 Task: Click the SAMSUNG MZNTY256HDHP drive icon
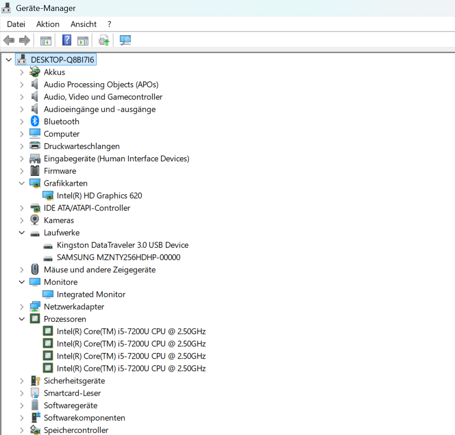tap(48, 259)
